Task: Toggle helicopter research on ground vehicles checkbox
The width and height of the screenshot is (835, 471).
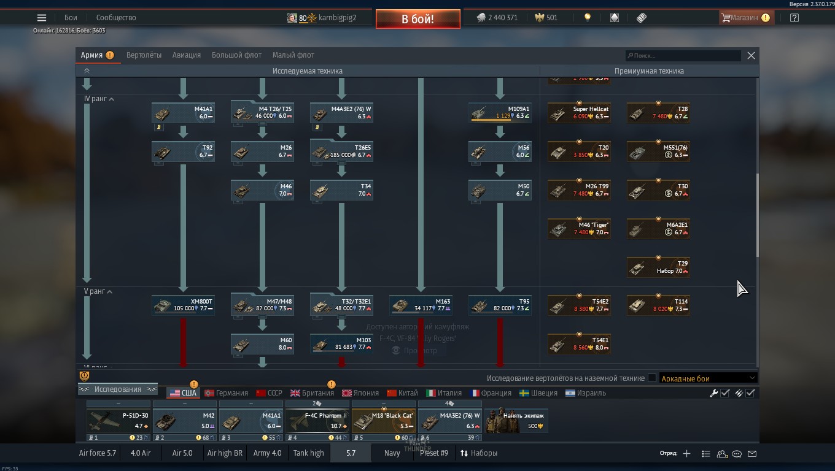Action: point(652,378)
